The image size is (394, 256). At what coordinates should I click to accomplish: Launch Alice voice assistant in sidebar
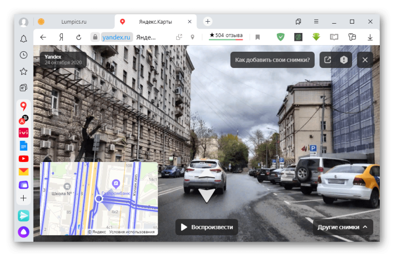click(23, 231)
